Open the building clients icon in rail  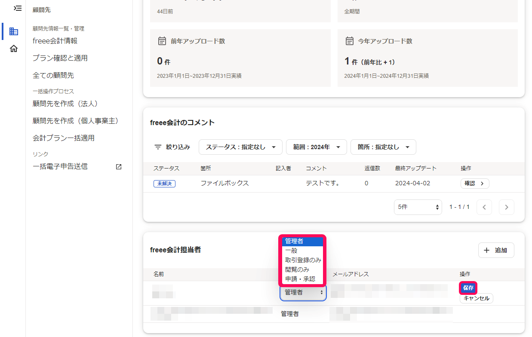click(x=14, y=31)
